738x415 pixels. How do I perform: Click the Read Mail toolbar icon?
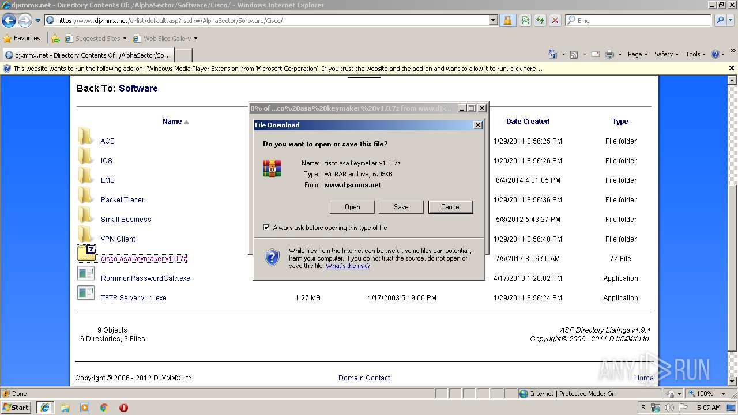click(596, 54)
